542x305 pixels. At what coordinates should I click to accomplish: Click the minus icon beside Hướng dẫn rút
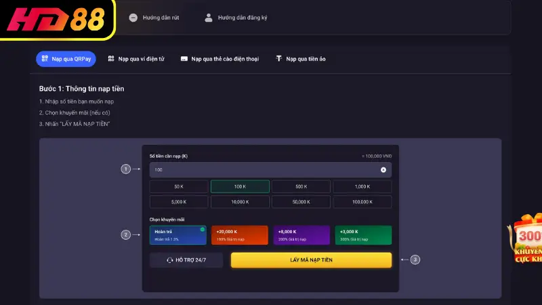click(133, 18)
